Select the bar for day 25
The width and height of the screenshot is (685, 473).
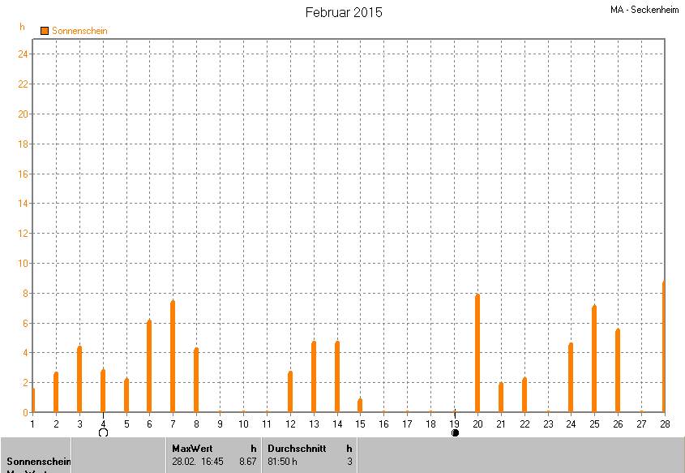click(x=594, y=359)
